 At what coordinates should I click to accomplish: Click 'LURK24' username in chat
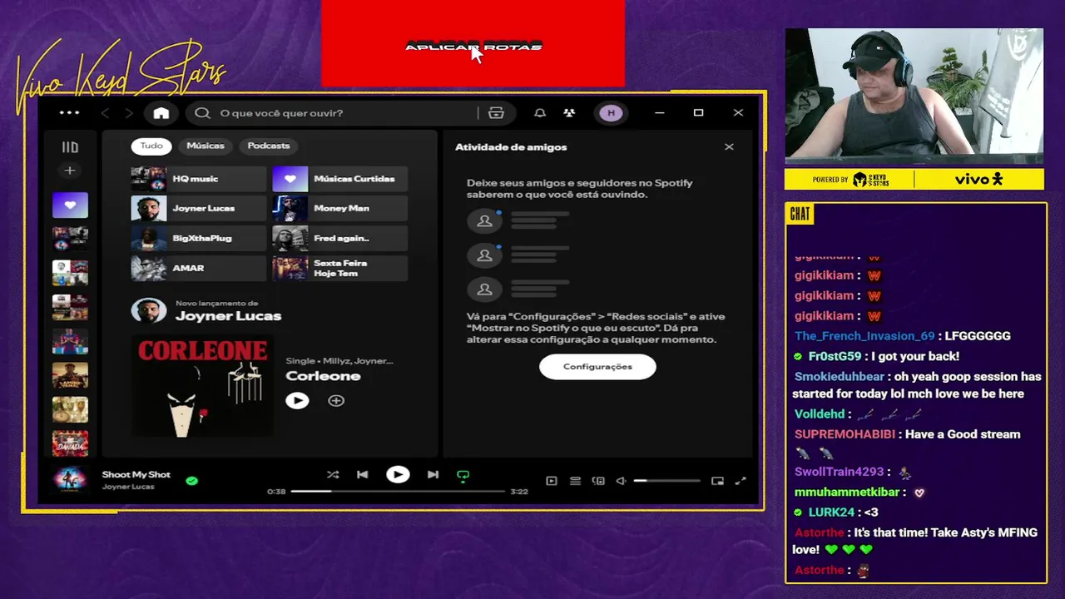click(x=831, y=512)
